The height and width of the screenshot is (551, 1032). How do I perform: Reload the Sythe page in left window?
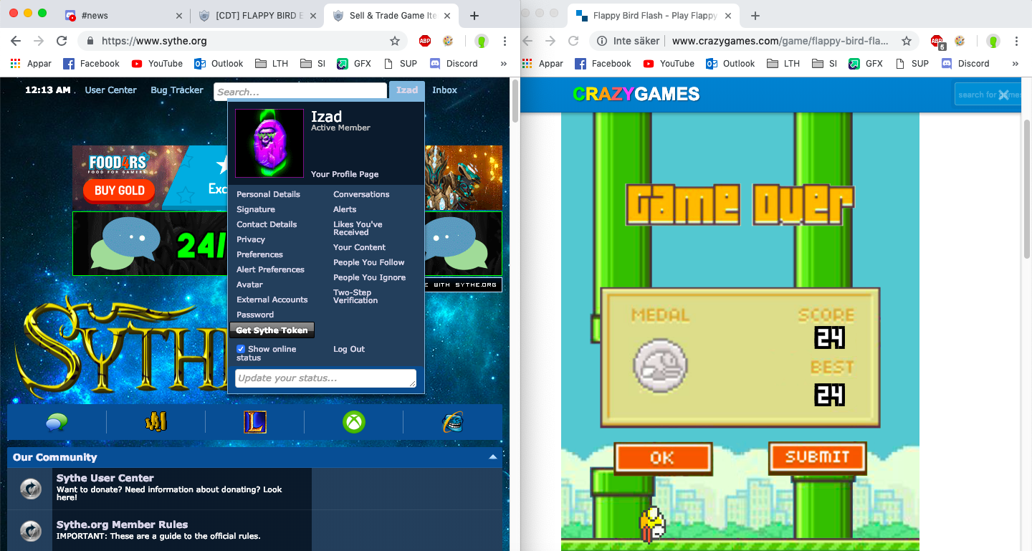(x=62, y=41)
